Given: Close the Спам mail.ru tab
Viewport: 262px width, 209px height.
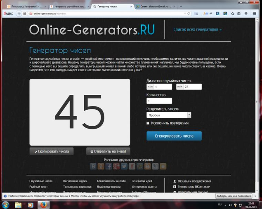Looking at the screenshot, I should point(174,7).
